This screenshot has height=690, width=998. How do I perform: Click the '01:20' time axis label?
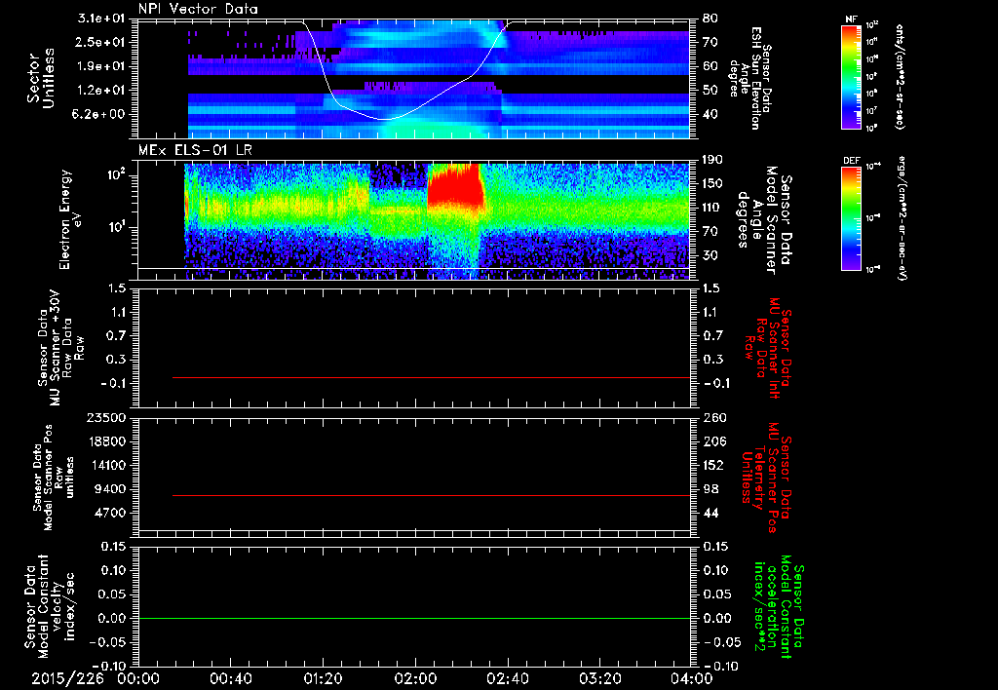point(323,679)
